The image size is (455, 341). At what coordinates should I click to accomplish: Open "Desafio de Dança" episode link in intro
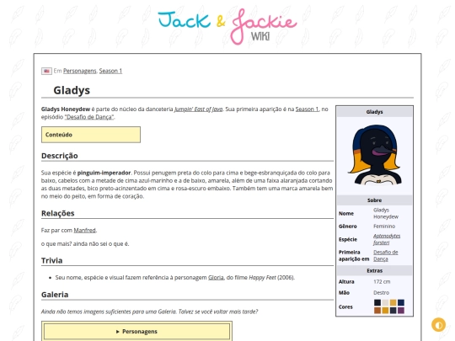89,117
